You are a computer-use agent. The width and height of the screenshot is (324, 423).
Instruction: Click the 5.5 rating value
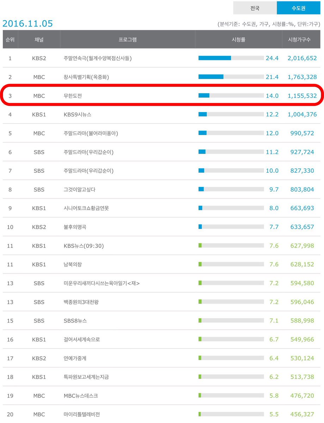click(x=274, y=415)
